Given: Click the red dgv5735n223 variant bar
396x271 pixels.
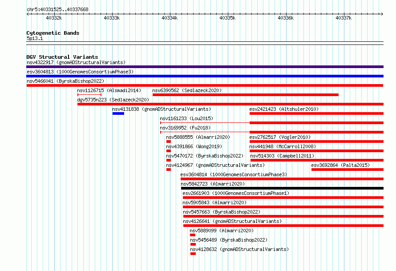Looking at the screenshot, I should pos(230,104).
